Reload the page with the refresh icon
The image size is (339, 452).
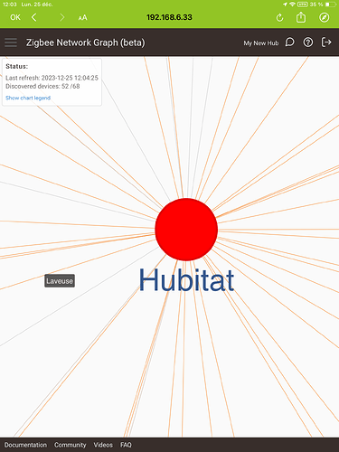[279, 18]
